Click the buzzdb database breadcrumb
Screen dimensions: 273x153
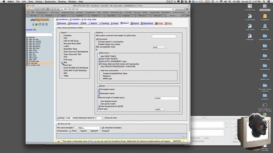[x=76, y=20]
